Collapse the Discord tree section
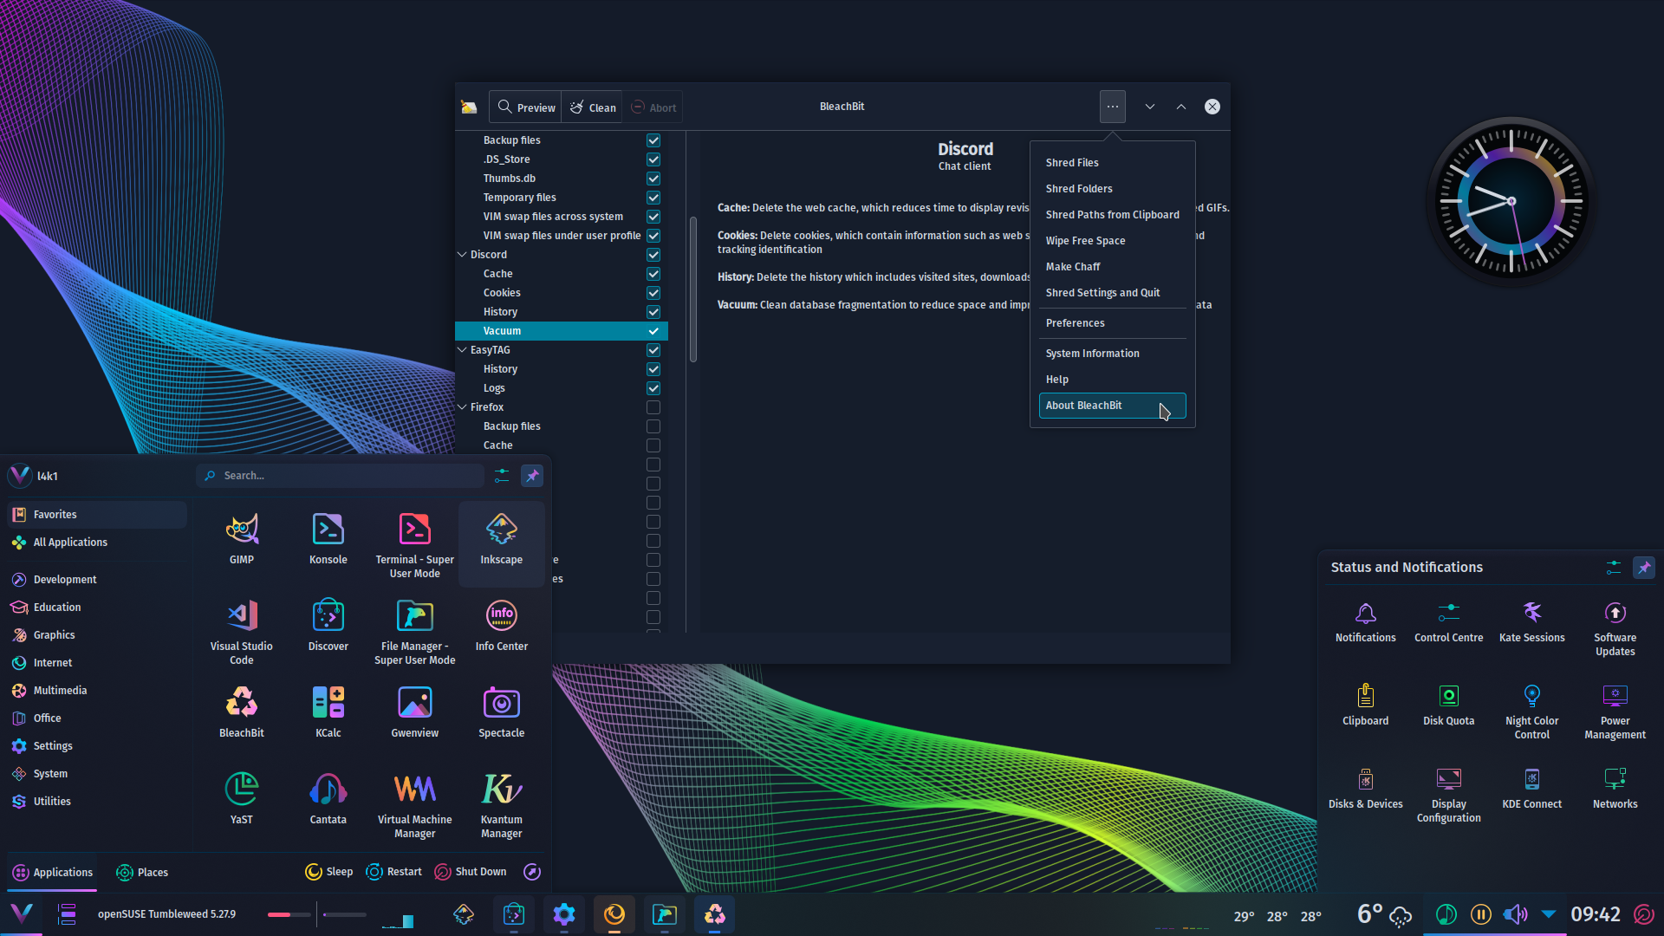Image resolution: width=1664 pixels, height=936 pixels. click(x=462, y=255)
